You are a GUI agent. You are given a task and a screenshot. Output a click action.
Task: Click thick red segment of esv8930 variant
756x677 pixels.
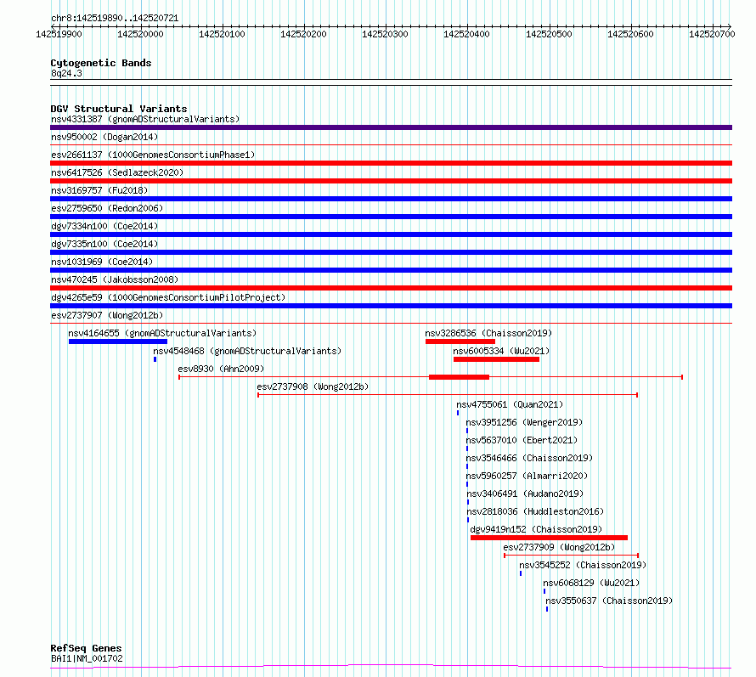tap(459, 377)
